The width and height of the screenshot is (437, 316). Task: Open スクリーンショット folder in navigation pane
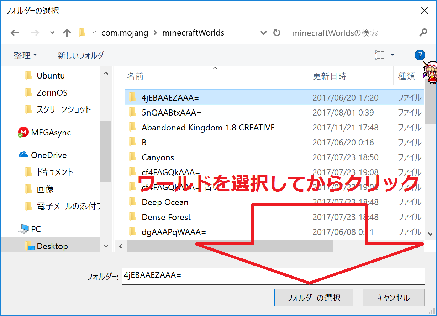(64, 109)
